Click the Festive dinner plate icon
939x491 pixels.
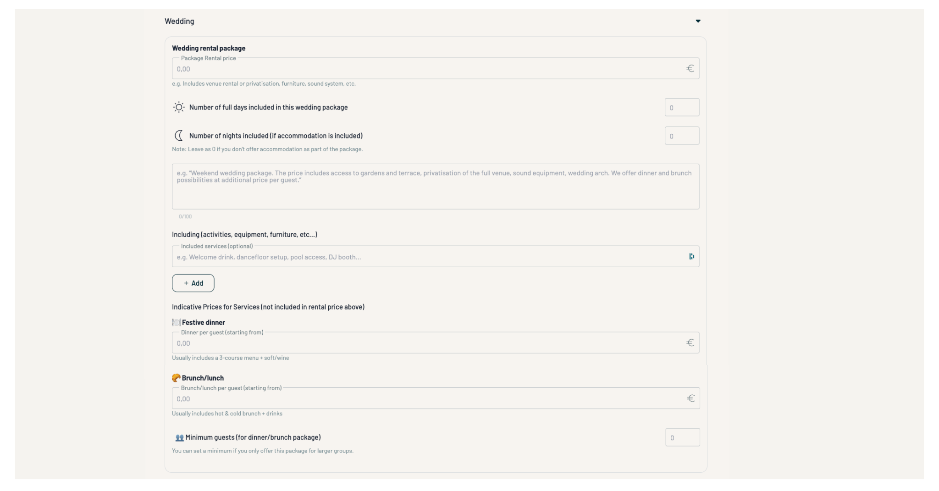click(176, 322)
